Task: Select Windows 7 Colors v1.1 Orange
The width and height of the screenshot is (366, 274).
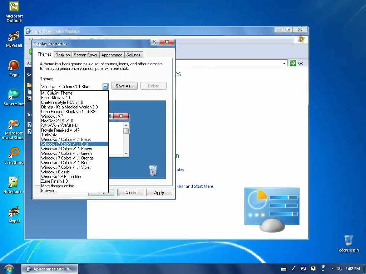Action: [74, 158]
